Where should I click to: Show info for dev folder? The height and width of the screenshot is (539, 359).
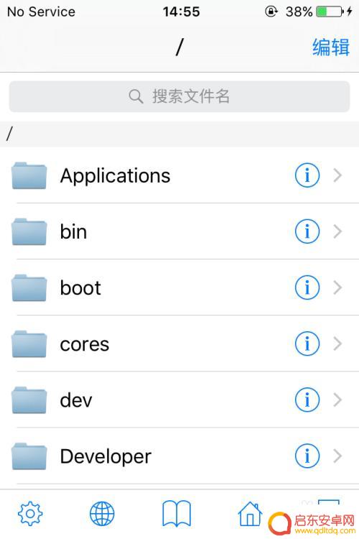coord(307,400)
